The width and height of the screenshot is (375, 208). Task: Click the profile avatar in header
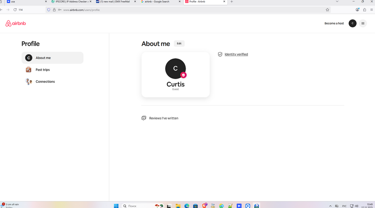[353, 23]
